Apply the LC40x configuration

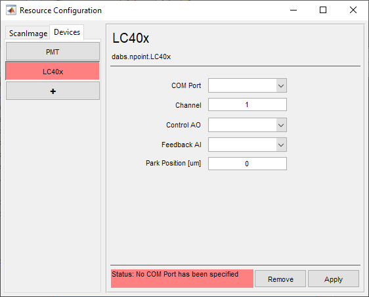[334, 279]
